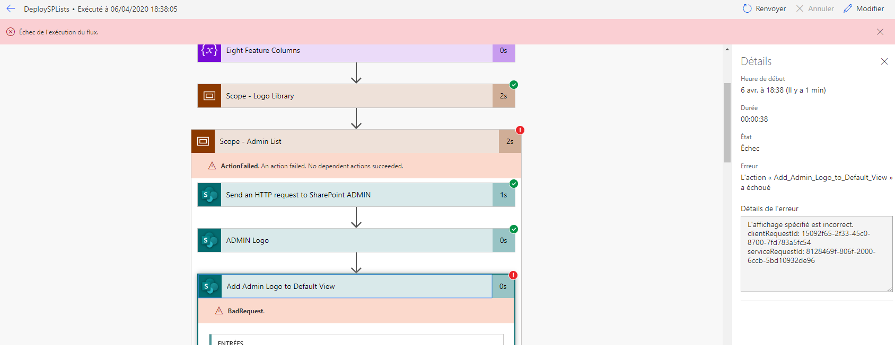Select the error text about Add_Admin_Logo_to_Default_View
895x345 pixels.
(817, 183)
